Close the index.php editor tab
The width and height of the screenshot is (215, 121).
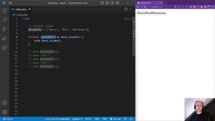[x=30, y=9]
